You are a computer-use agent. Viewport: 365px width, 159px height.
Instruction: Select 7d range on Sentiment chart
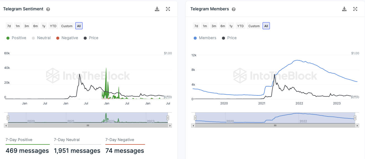click(x=9, y=26)
